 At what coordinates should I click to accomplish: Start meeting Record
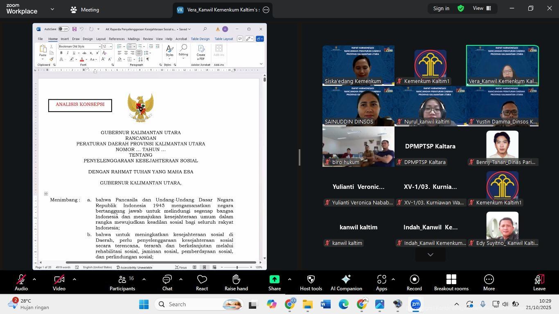coord(414,283)
